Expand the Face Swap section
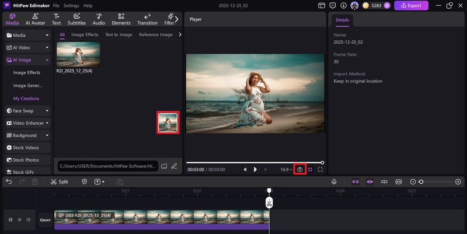 (27, 110)
